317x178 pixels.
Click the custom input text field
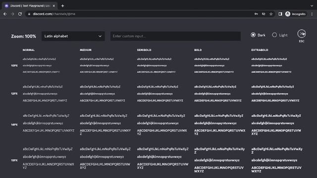[175, 36]
